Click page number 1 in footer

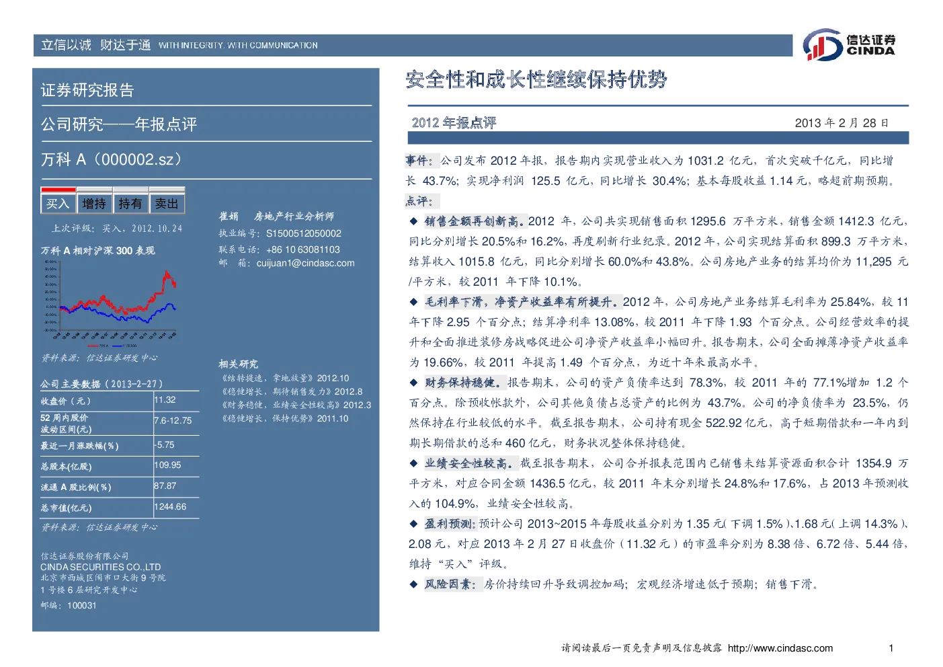[x=891, y=648]
